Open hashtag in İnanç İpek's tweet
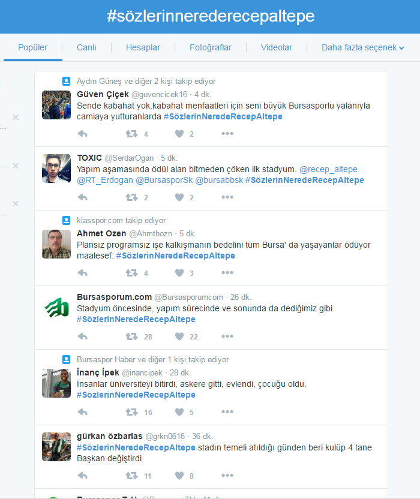The height and width of the screenshot is (499, 420). click(136, 395)
